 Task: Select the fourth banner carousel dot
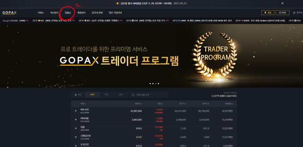pos(158,83)
